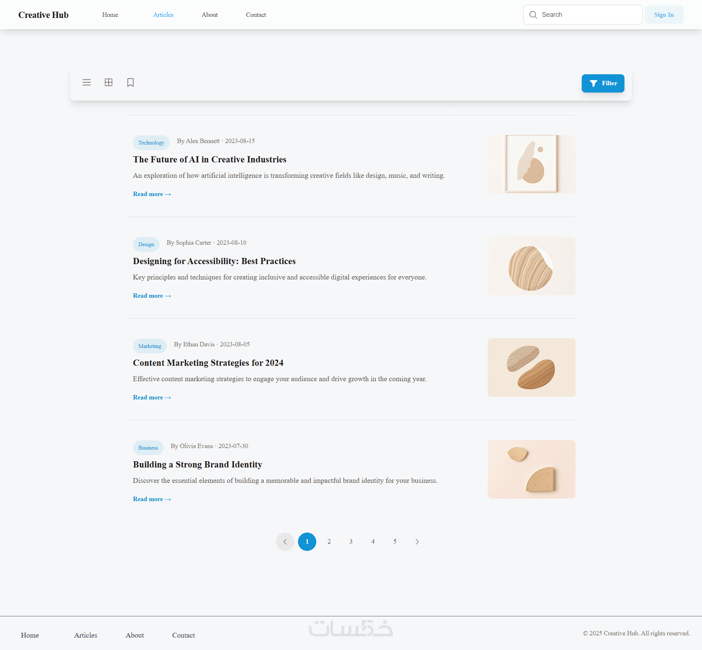Click into the Search input field
This screenshot has width=702, height=650.
pos(589,15)
